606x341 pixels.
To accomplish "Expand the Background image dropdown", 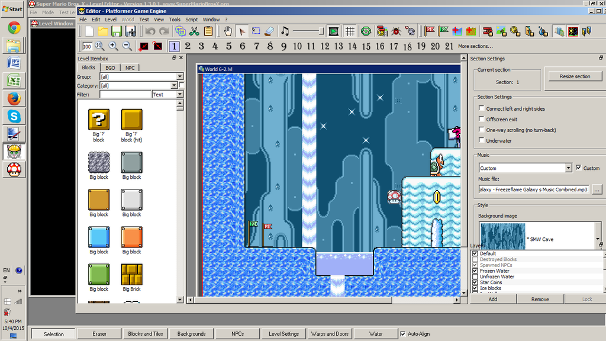I will [598, 239].
